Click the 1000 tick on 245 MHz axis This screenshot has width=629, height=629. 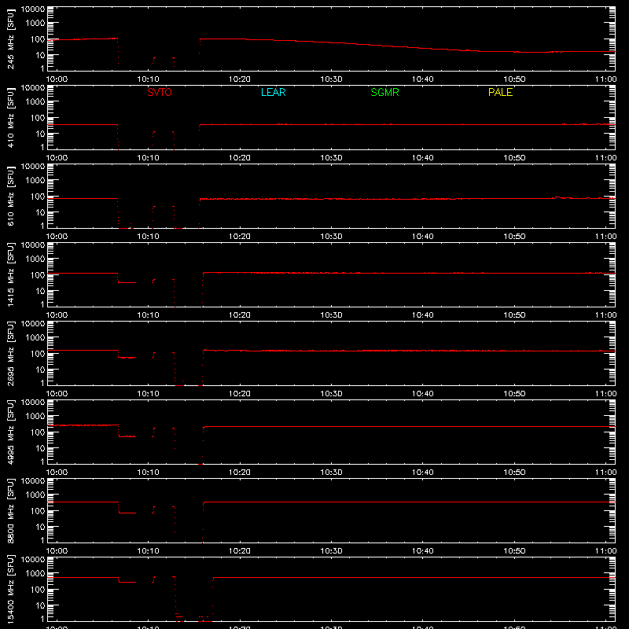point(35,23)
